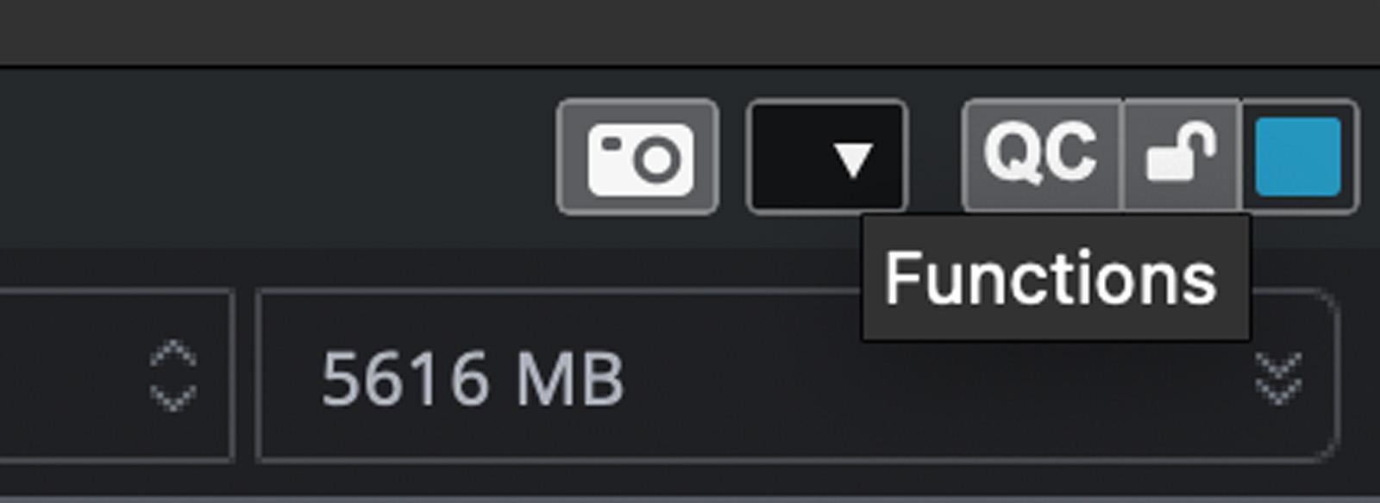This screenshot has width=1380, height=503.
Task: Show the QC panel via QC button
Action: pyautogui.click(x=1042, y=156)
